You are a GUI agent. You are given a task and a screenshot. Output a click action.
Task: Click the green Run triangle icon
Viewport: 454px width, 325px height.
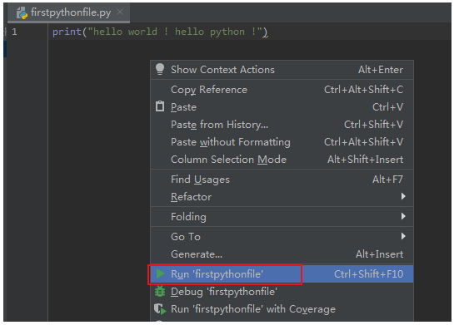coord(160,273)
